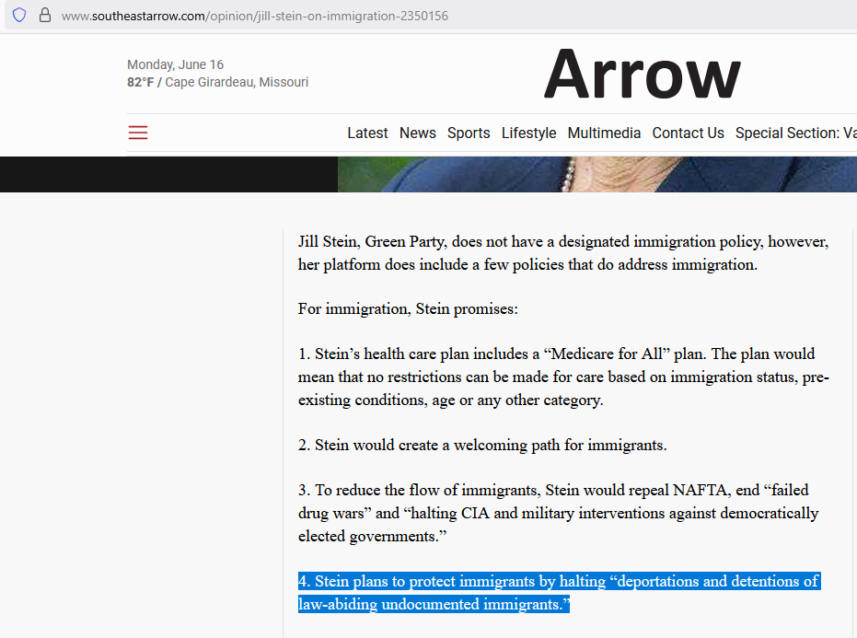Open the red hamburger menu
The image size is (857, 638).
(x=138, y=133)
